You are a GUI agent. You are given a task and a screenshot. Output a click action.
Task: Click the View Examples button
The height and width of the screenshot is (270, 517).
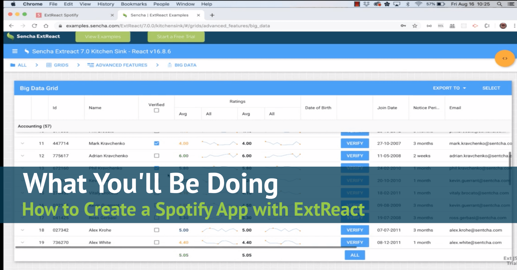(103, 37)
